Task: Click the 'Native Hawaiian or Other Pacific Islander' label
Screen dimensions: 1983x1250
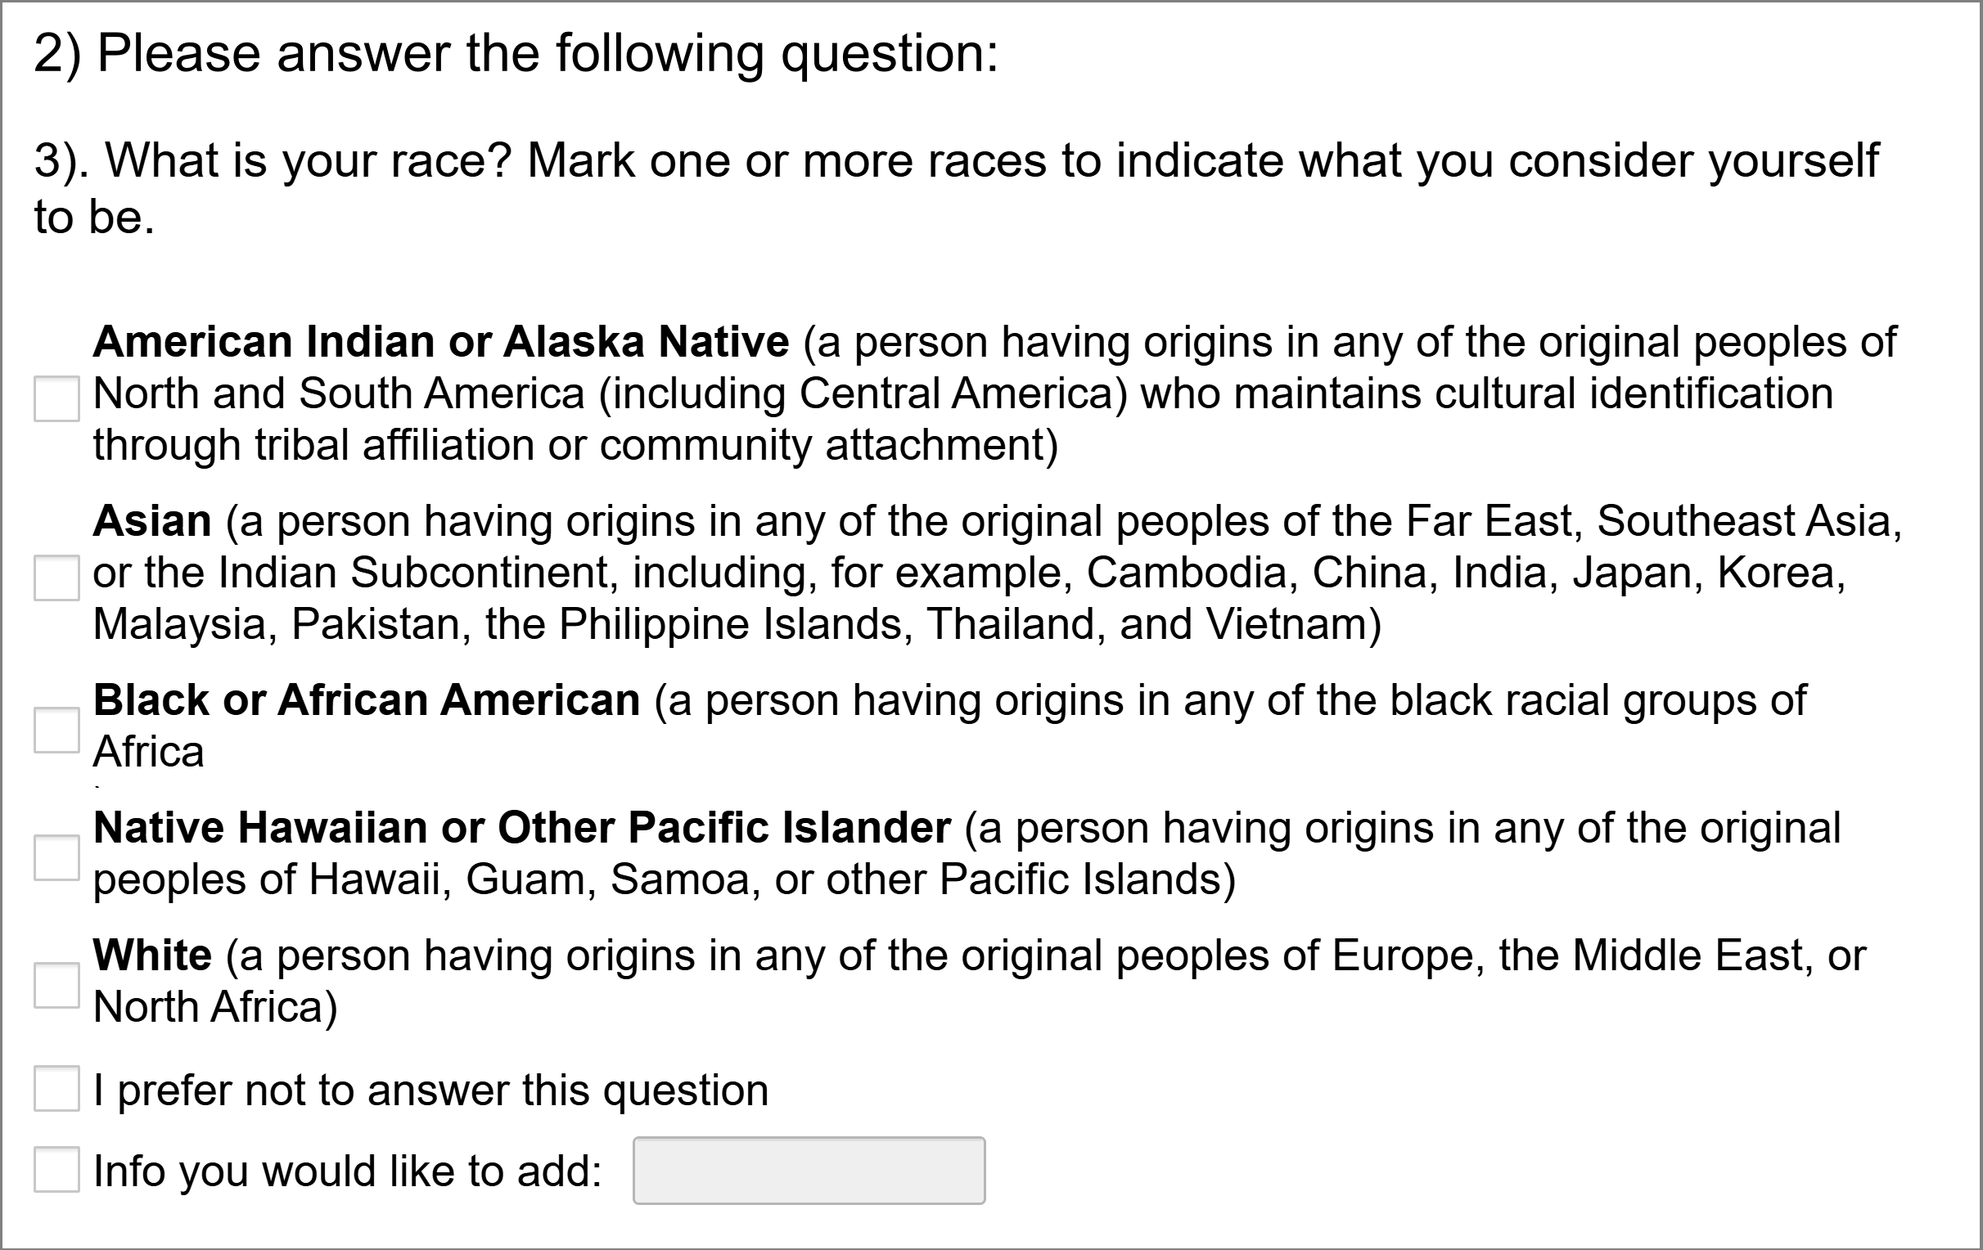Action: [x=522, y=828]
